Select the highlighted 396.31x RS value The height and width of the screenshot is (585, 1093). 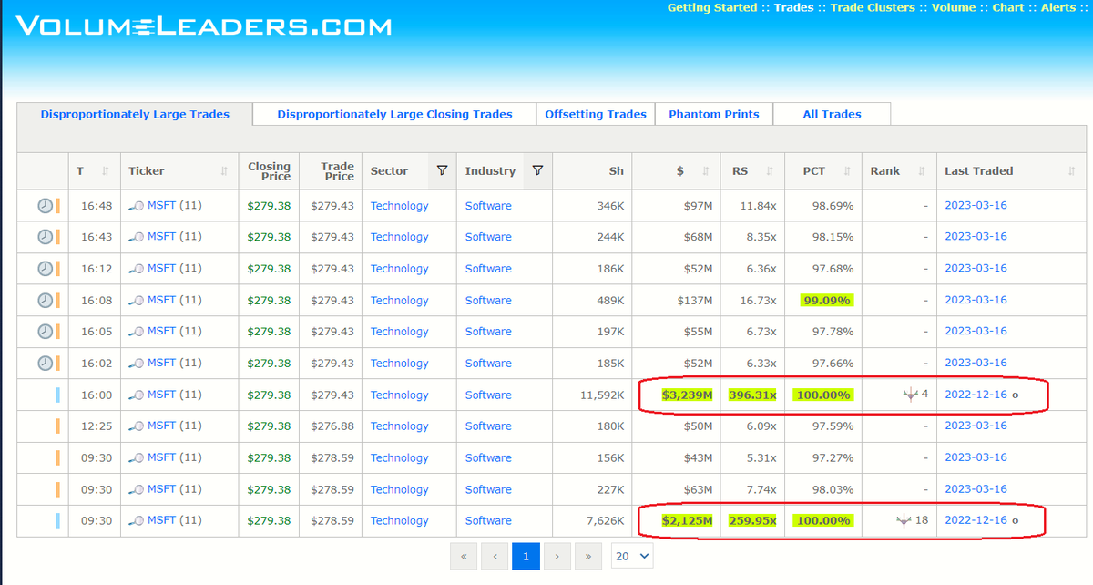point(752,395)
